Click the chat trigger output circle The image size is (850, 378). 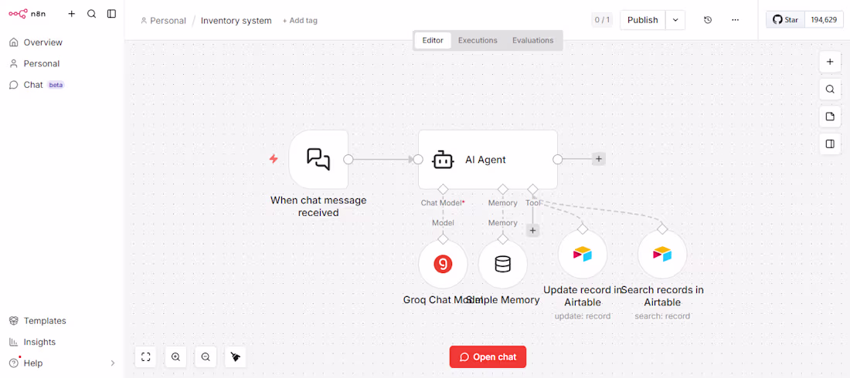click(348, 159)
